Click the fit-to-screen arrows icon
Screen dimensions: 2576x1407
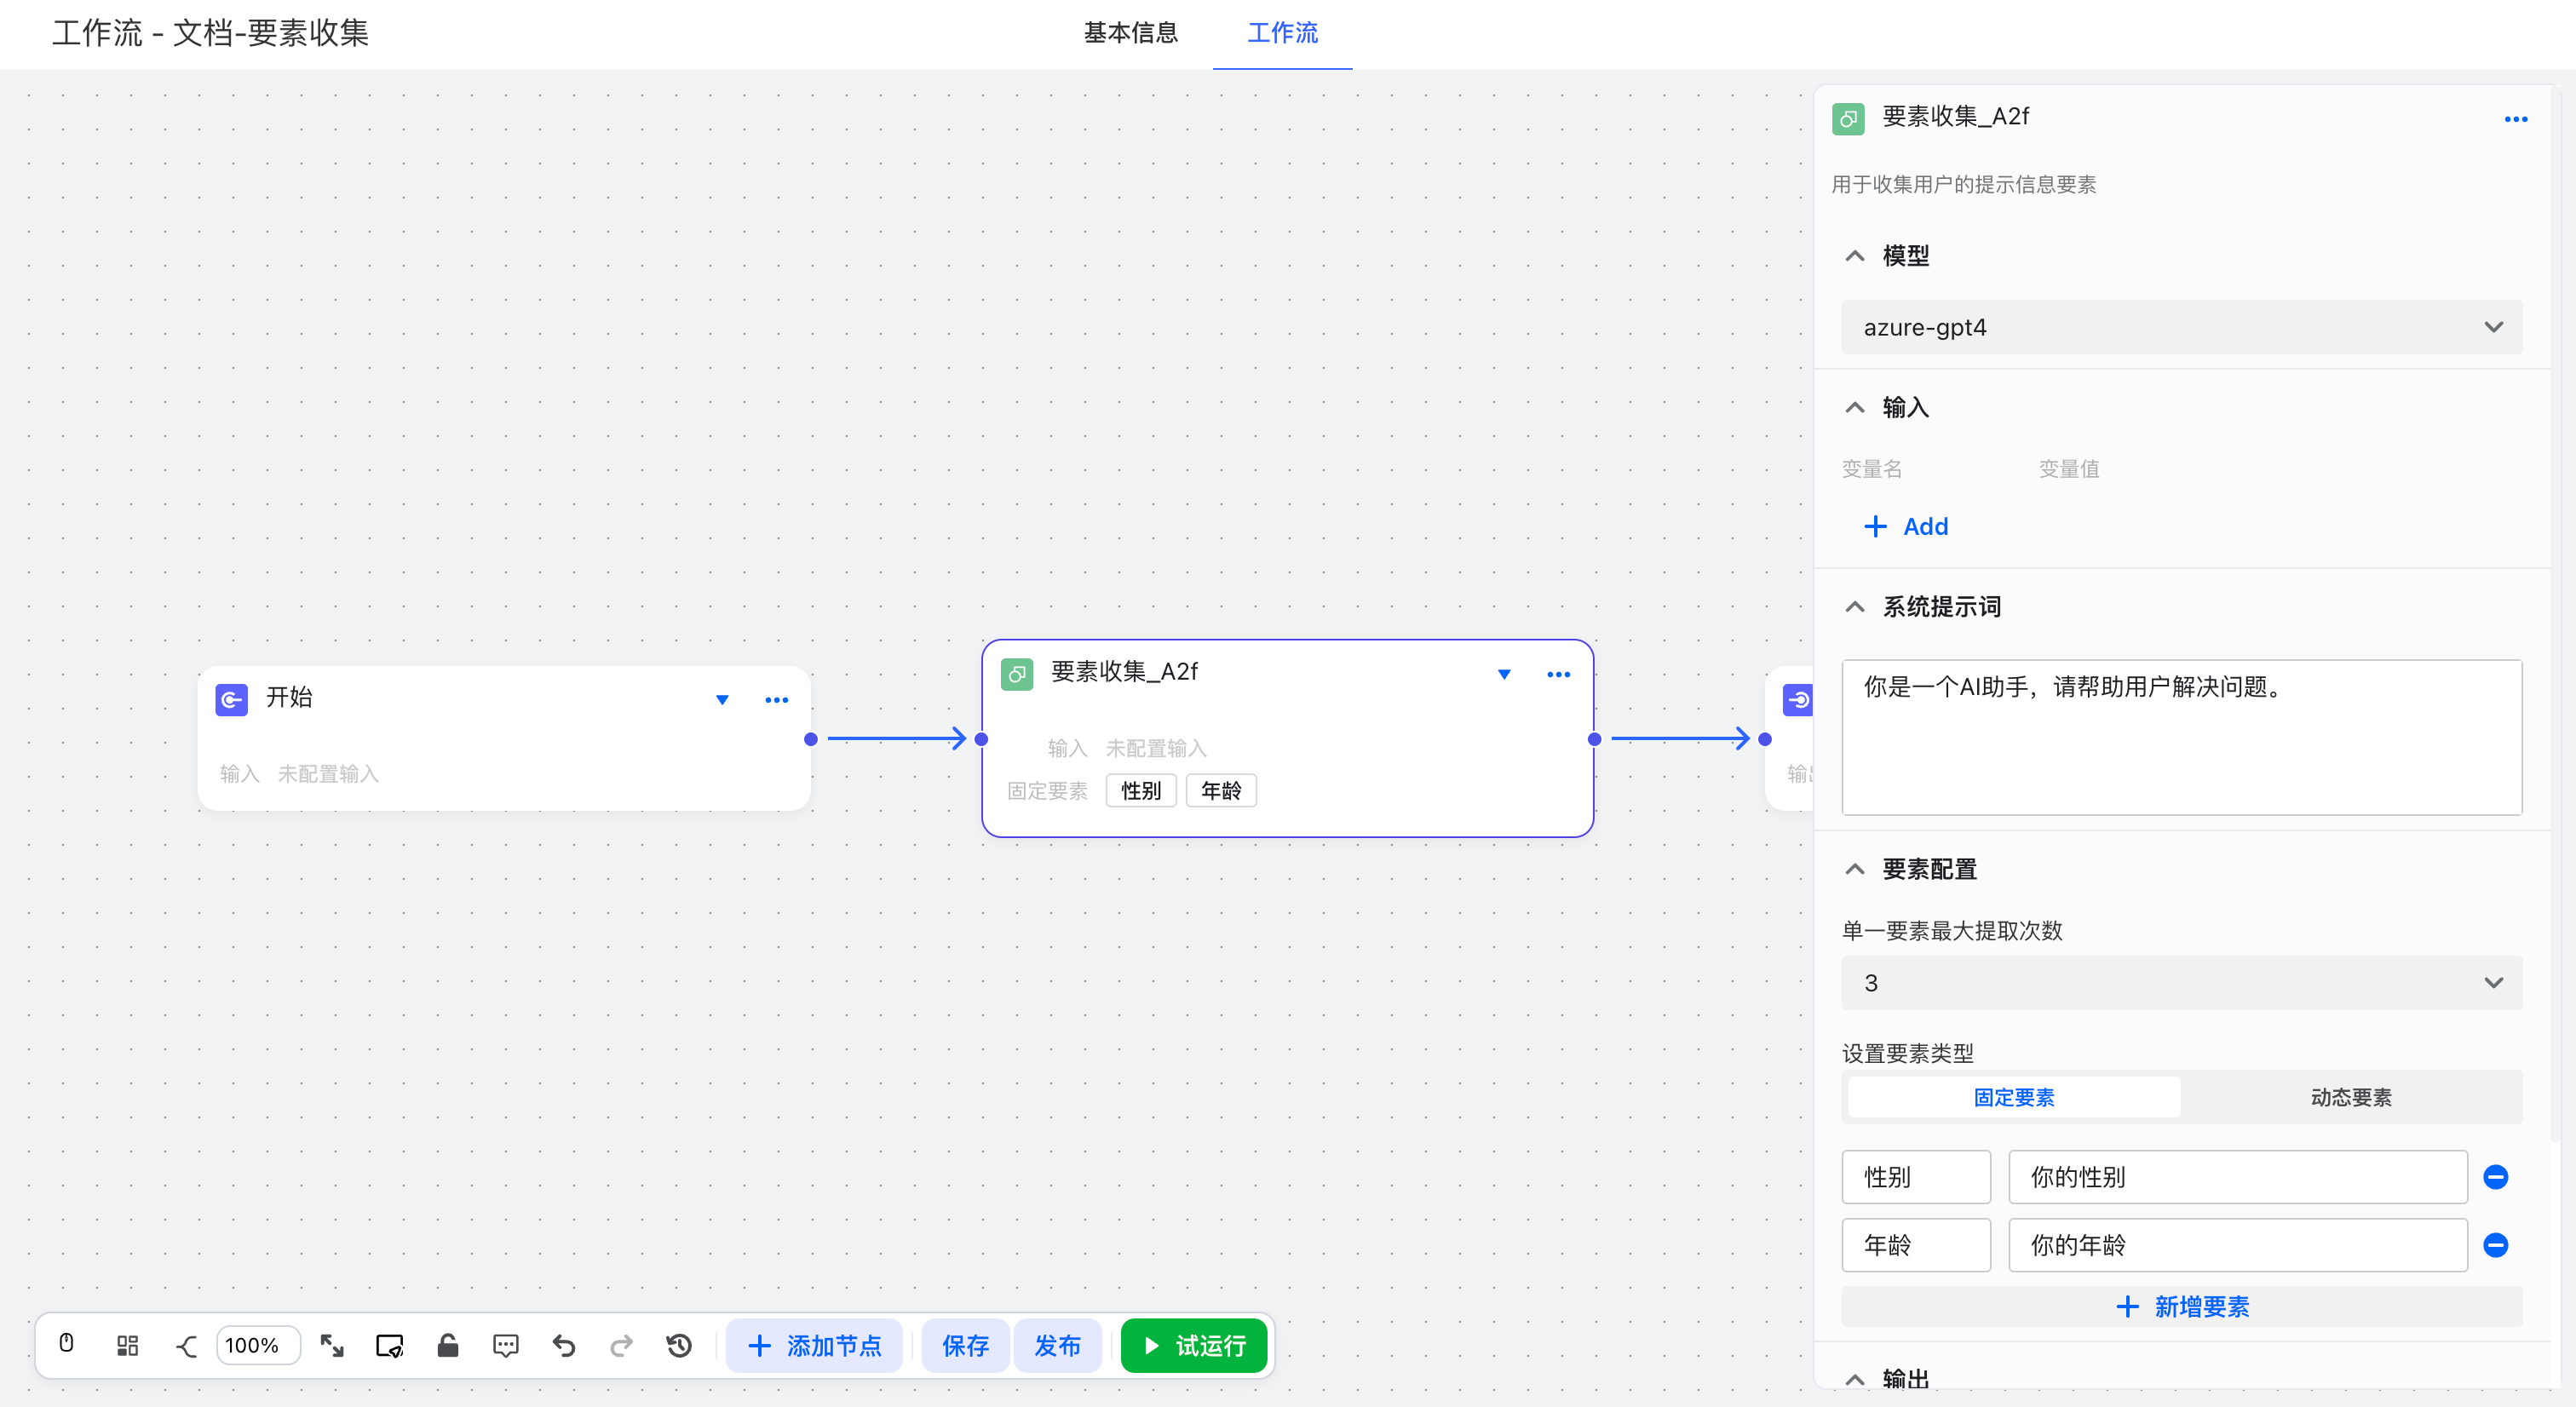pyautogui.click(x=332, y=1345)
